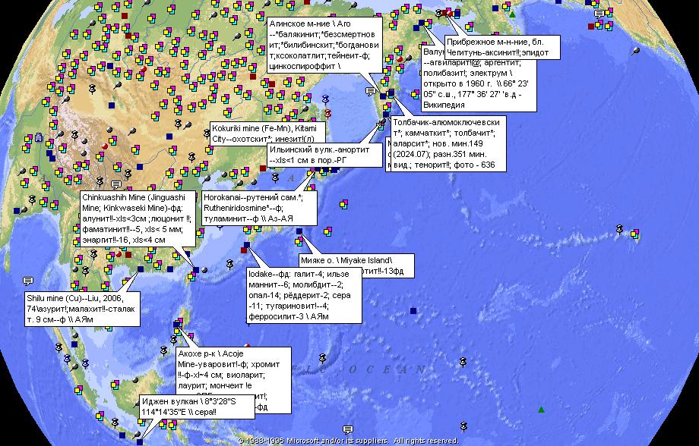Open the Акохе р-к Acoje Mine label

pos(233,381)
